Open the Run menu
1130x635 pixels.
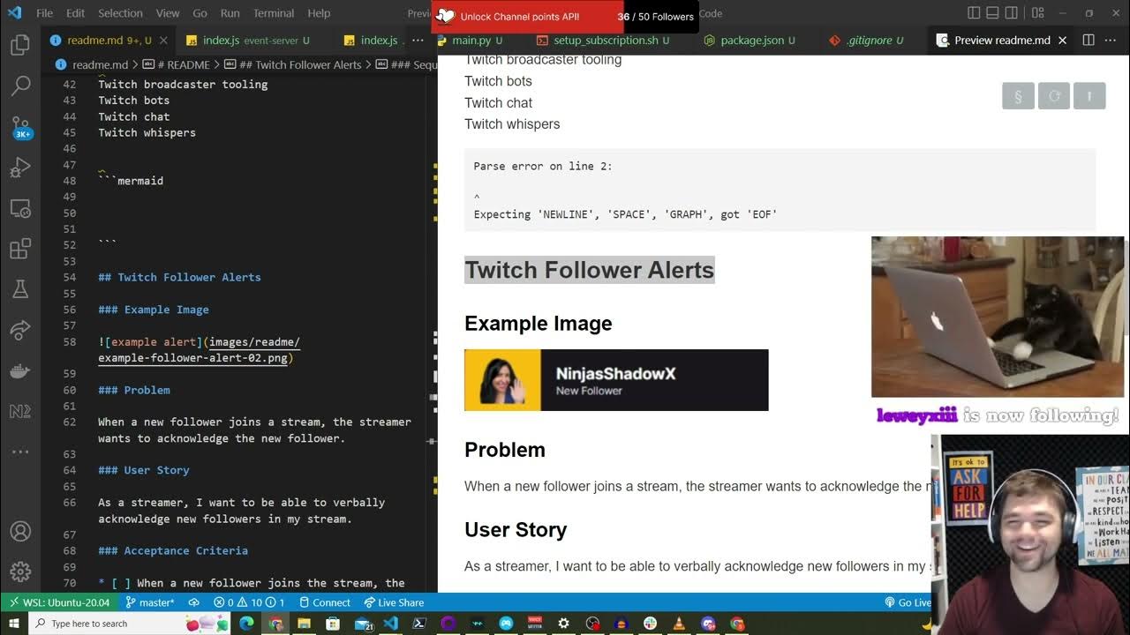(230, 13)
